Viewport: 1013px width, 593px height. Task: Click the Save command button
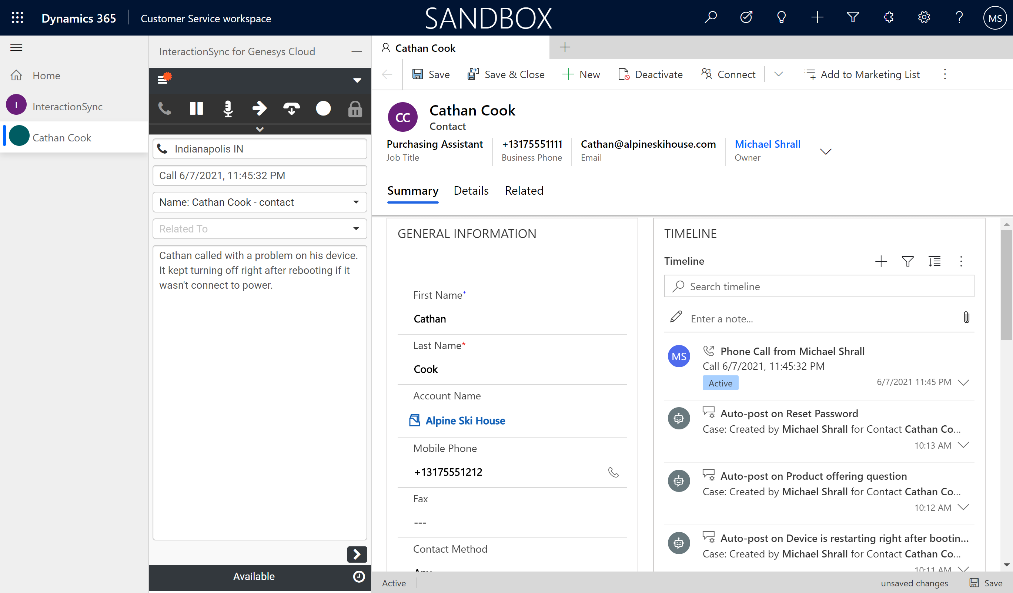tap(431, 74)
